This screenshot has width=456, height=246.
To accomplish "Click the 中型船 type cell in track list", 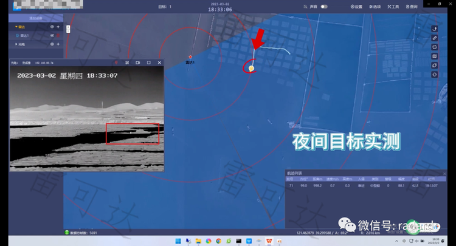I will (x=375, y=186).
